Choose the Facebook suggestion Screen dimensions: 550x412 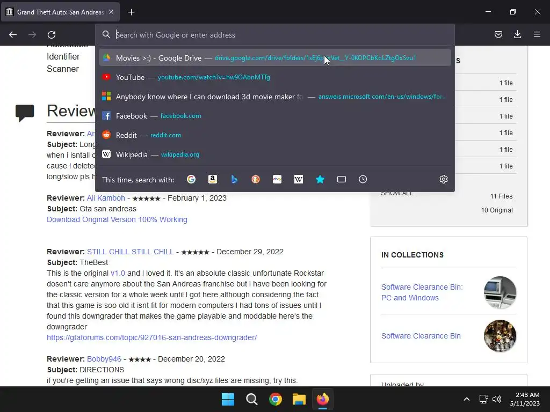(x=275, y=116)
